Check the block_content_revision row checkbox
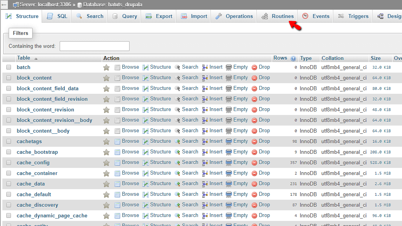The width and height of the screenshot is (402, 226). point(9,109)
